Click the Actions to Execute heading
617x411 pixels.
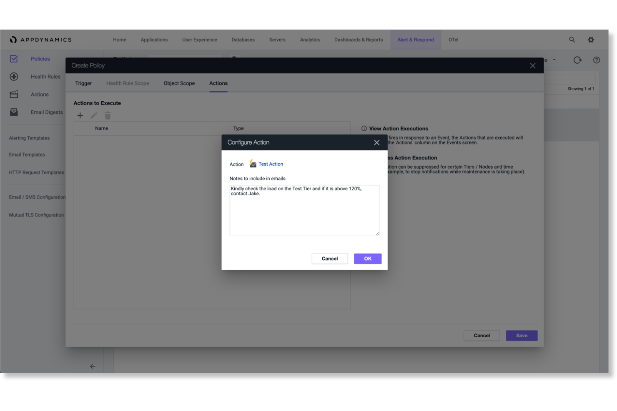point(97,103)
